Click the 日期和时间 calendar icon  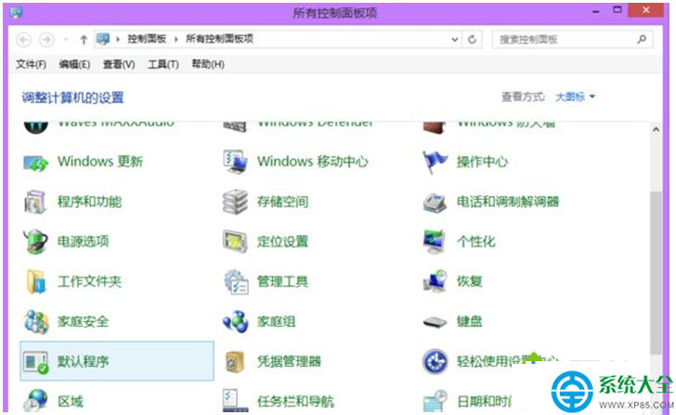435,401
